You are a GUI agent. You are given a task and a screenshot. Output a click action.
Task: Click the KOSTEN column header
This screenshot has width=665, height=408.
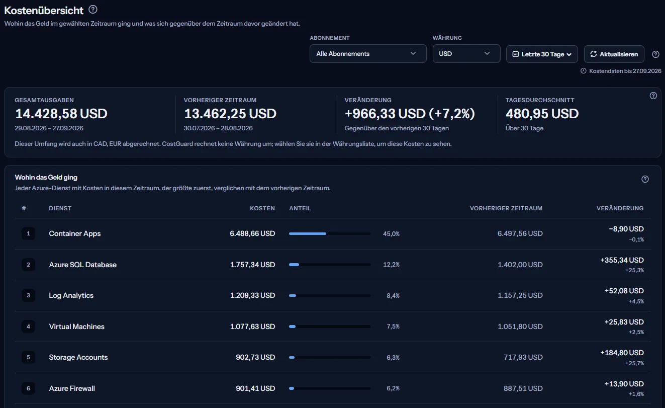[x=263, y=208]
